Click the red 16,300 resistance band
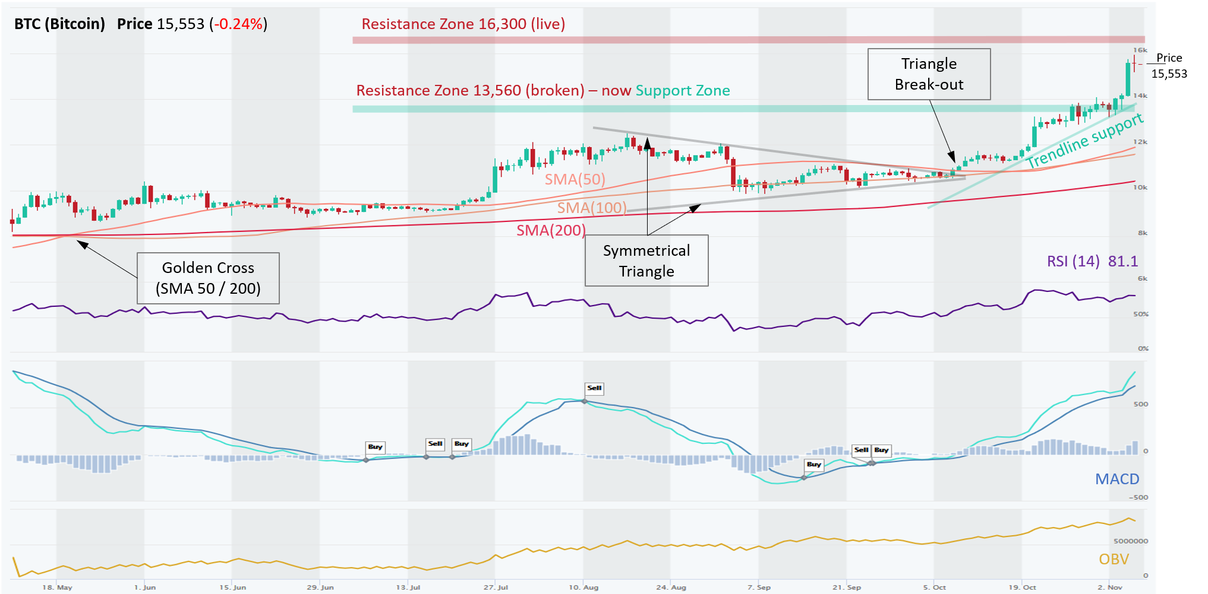Viewport: 1208px width, 594px height. [748, 40]
